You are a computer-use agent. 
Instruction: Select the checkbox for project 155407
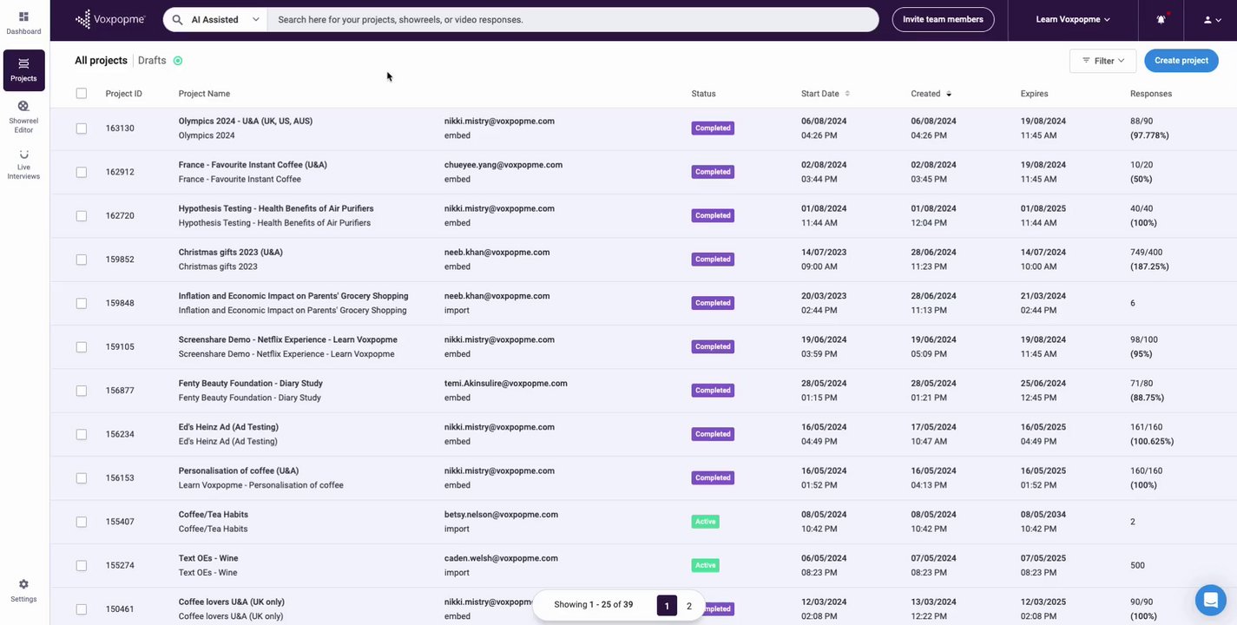tap(82, 522)
